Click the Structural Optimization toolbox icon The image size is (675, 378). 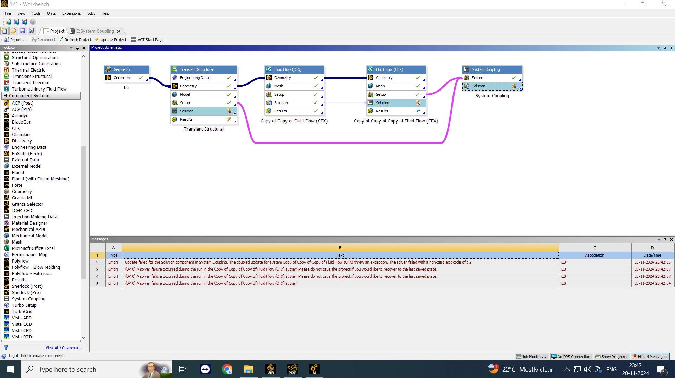6,57
